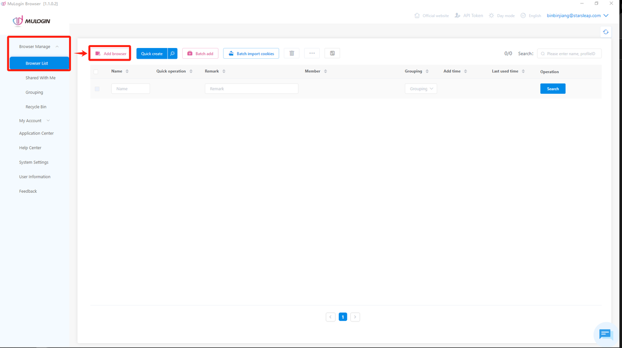Open the chat support bubble
622x348 pixels.
pyautogui.click(x=605, y=333)
